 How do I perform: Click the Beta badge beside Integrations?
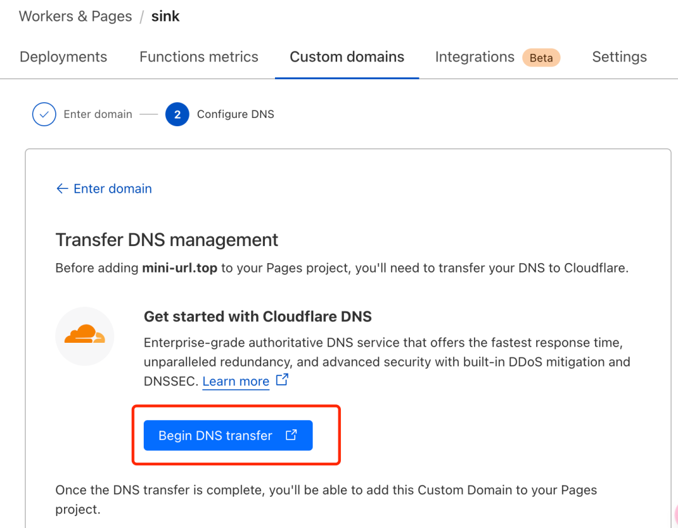click(541, 58)
